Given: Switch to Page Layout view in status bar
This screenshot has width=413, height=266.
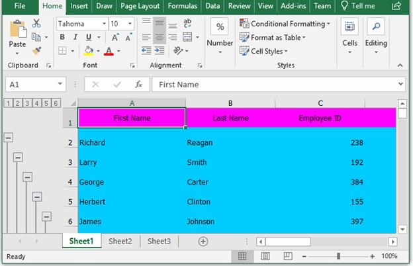Looking at the screenshot, I should (x=265, y=256).
